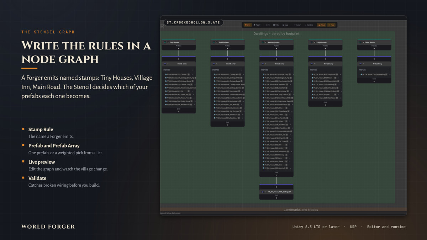Screen dimensions: 427x240
Task: Uncheck the Tiny Houses node checkbox
Action: pyautogui.click(x=168, y=42)
